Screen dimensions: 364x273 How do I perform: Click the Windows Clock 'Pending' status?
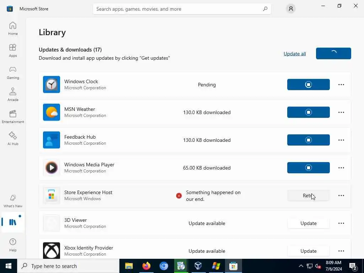click(x=207, y=85)
